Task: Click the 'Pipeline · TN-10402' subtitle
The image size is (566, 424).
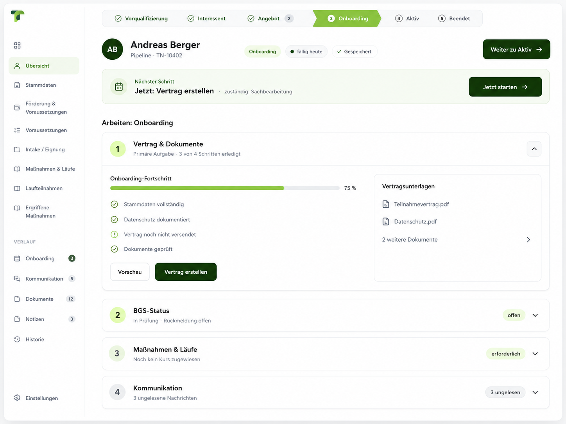Action: coord(156,55)
